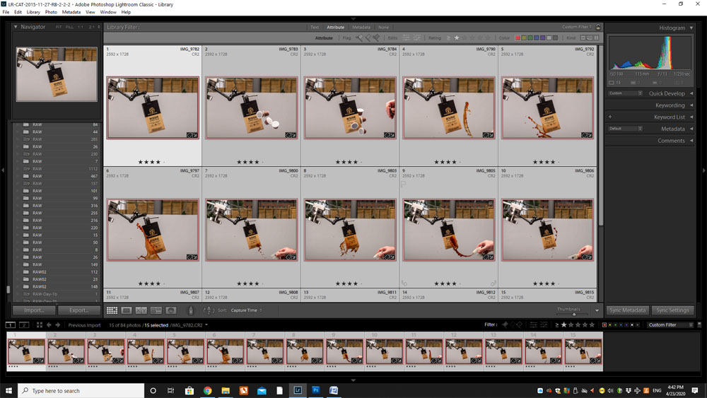Open People view icon
This screenshot has width=707, height=398.
[171, 310]
